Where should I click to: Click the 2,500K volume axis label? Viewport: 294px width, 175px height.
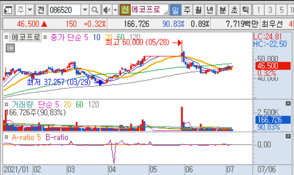coord(268,112)
